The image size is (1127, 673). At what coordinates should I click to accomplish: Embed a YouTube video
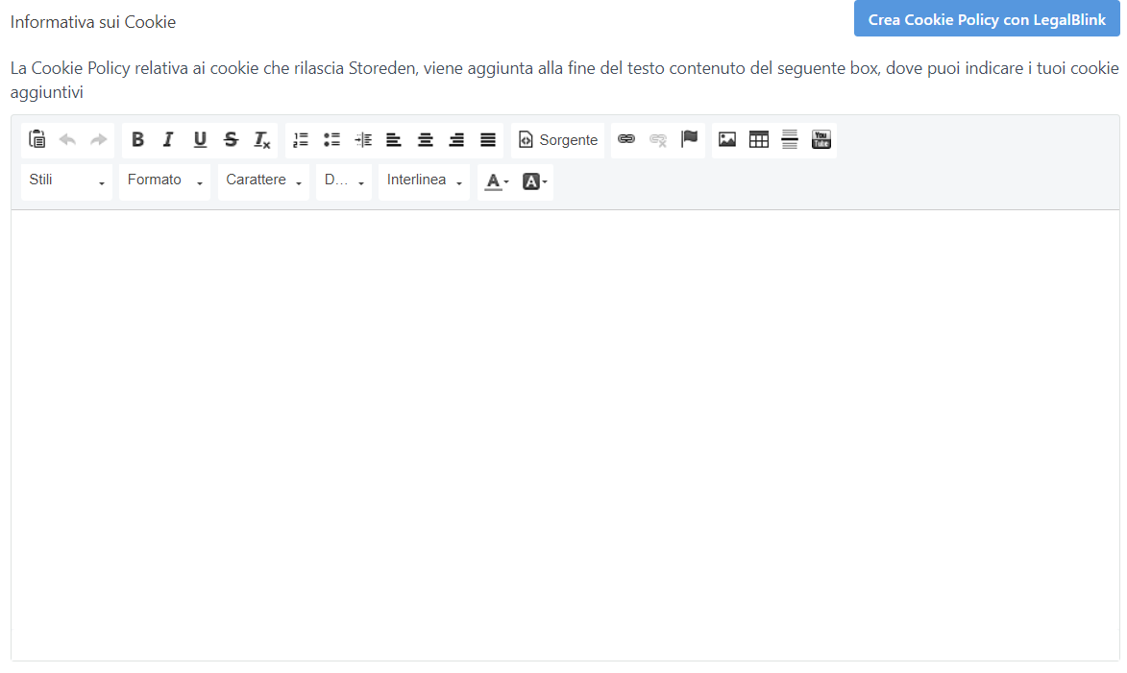pos(821,140)
